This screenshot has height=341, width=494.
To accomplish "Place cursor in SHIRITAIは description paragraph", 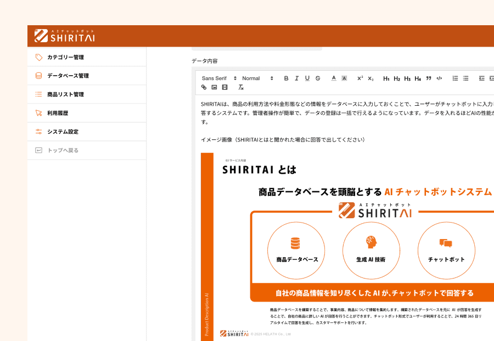I will point(347,113).
